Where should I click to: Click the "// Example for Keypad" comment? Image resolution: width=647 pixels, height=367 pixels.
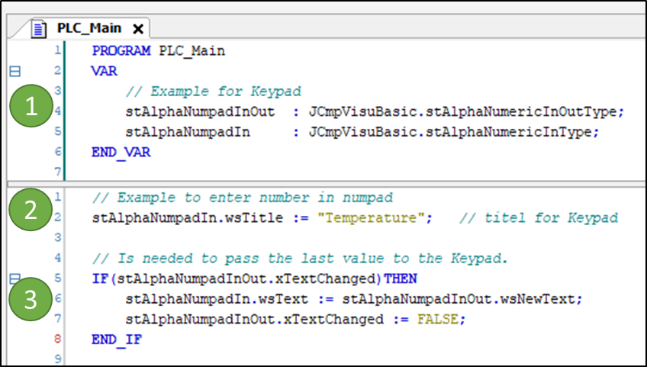point(214,92)
